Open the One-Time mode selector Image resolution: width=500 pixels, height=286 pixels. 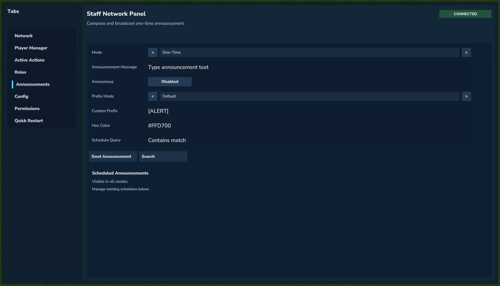click(x=309, y=52)
